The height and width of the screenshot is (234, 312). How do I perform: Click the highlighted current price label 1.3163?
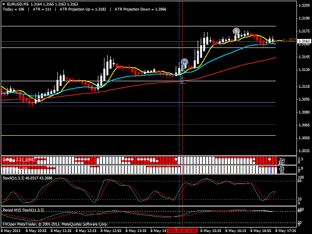click(x=304, y=41)
